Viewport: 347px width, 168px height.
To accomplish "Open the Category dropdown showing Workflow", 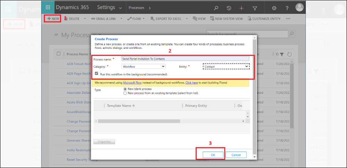I will coord(143,67).
